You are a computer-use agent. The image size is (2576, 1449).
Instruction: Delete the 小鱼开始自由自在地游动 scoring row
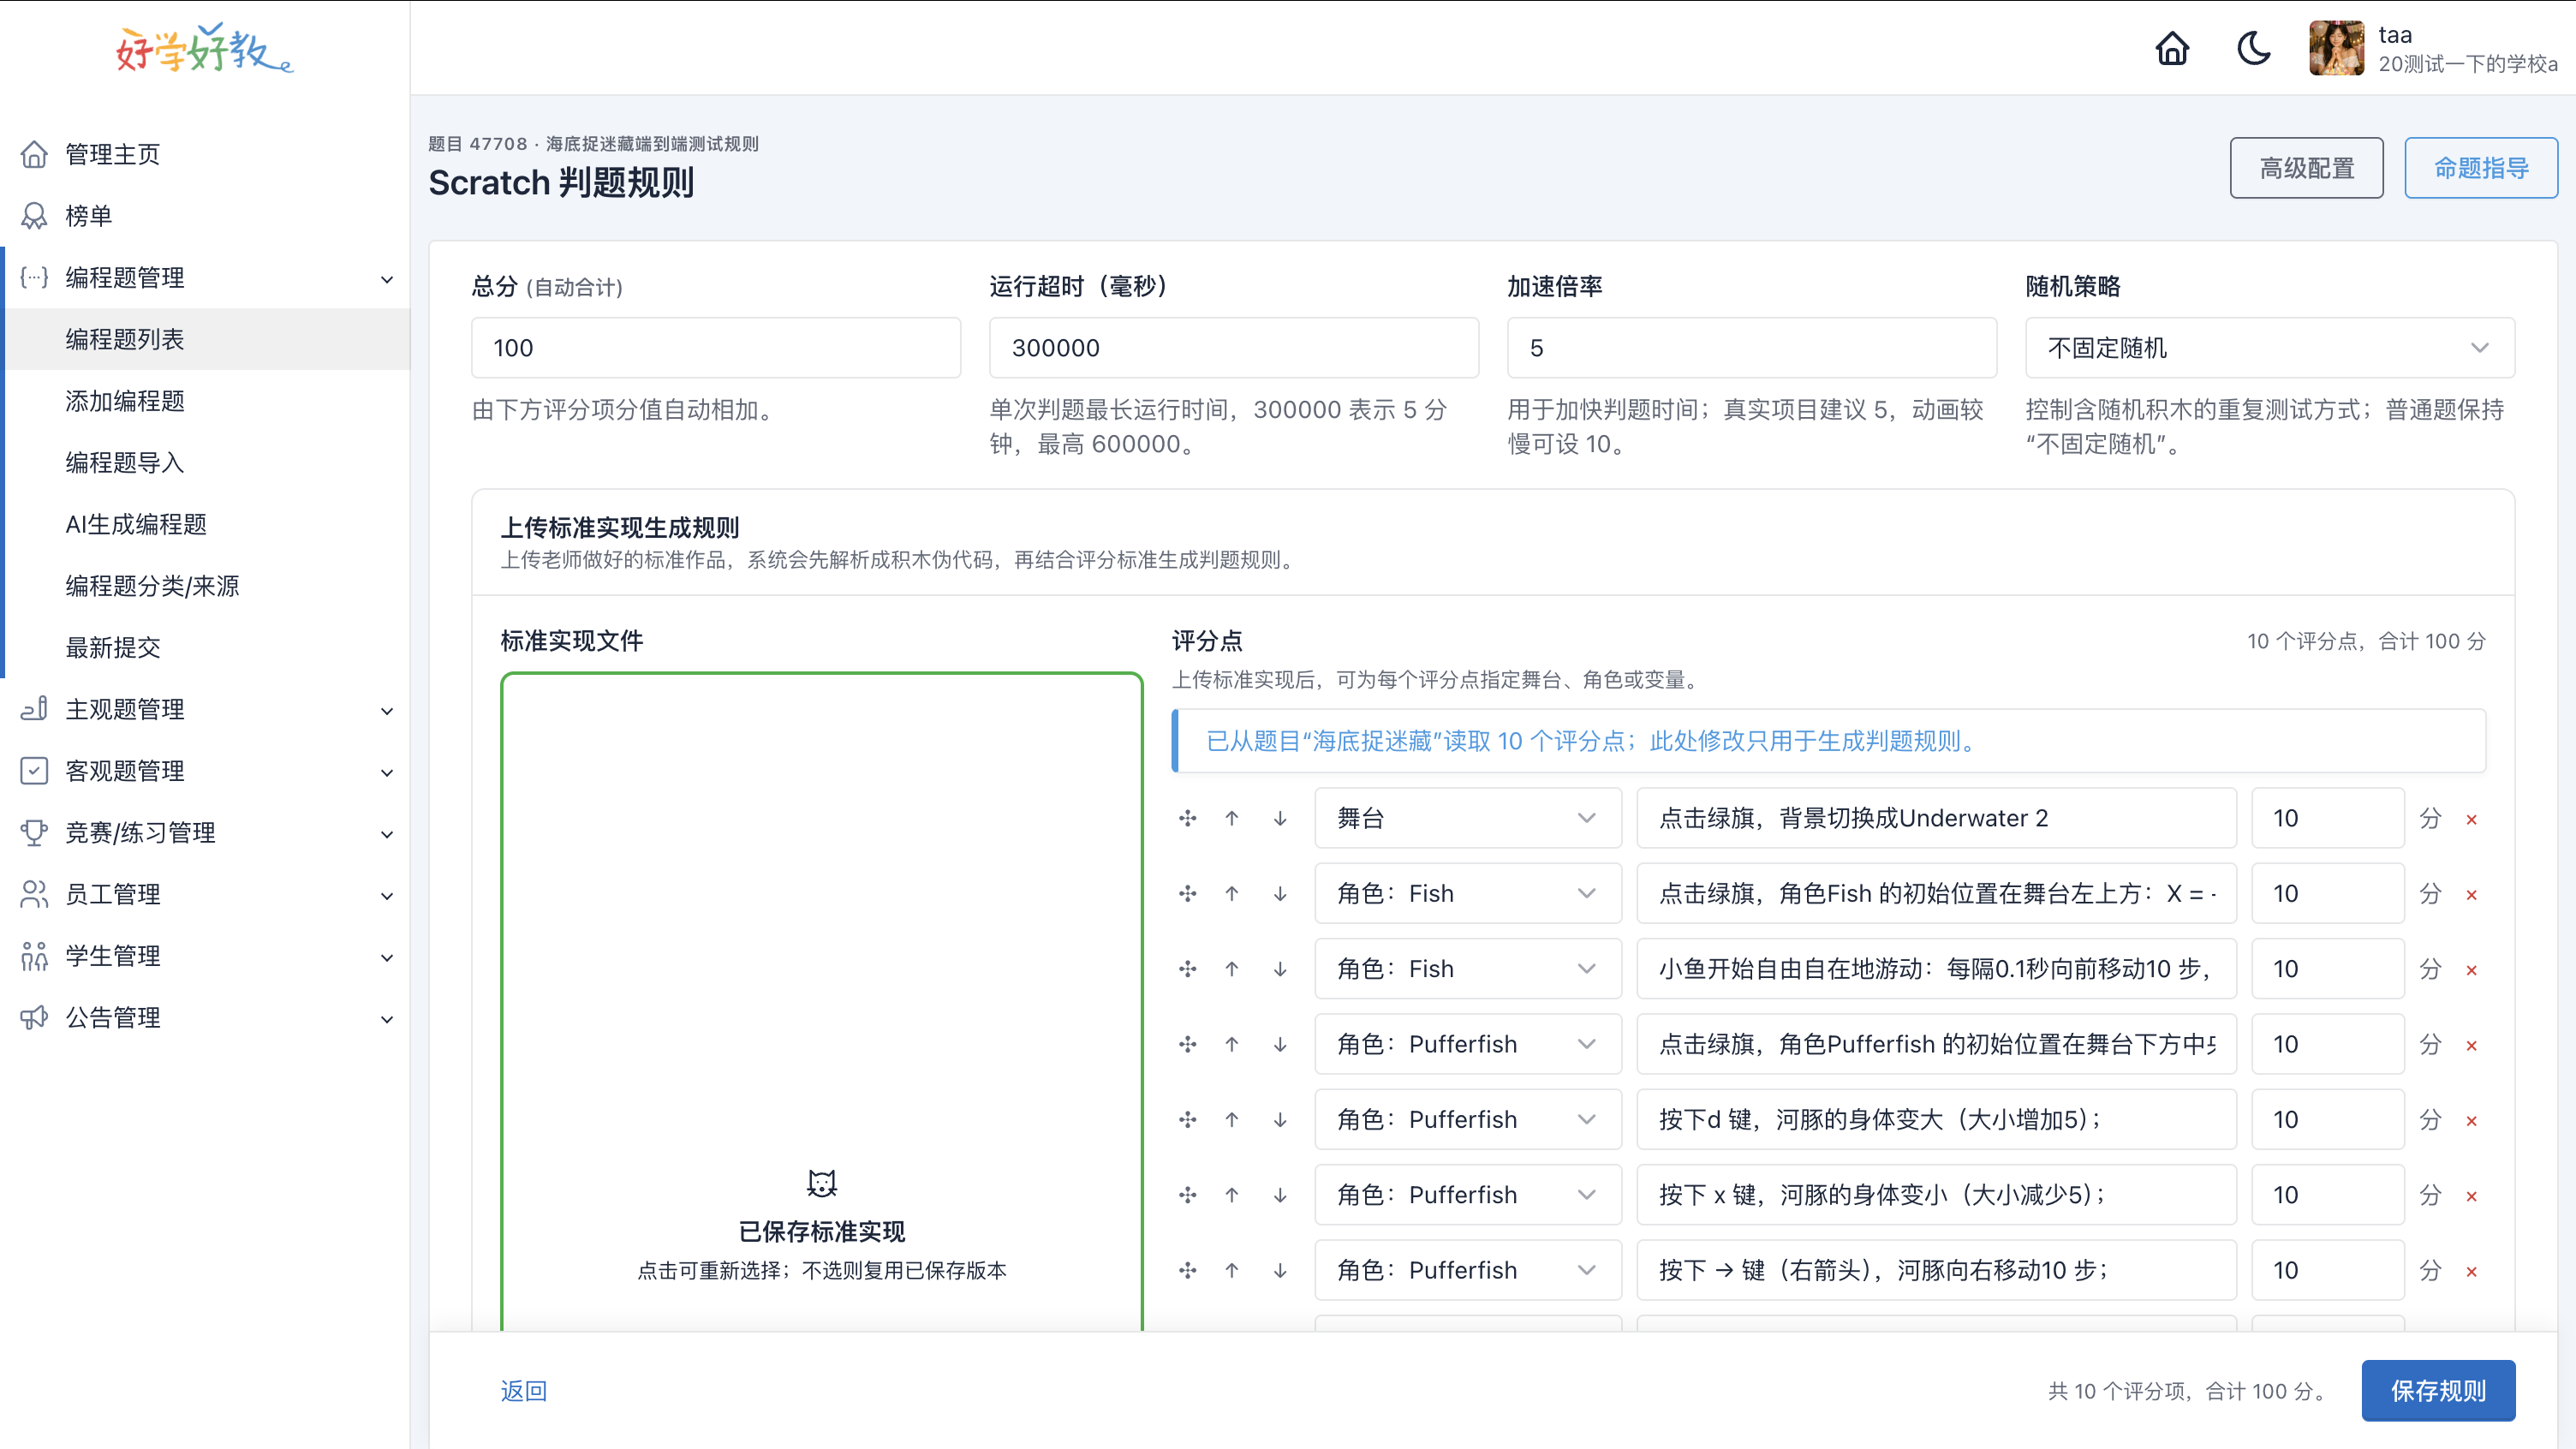[x=2471, y=970]
